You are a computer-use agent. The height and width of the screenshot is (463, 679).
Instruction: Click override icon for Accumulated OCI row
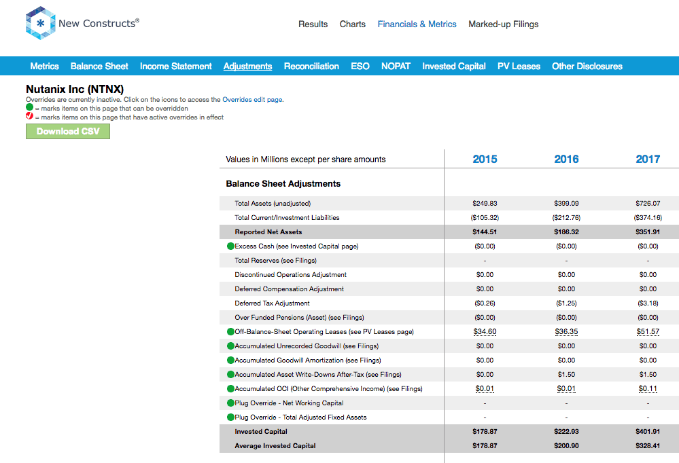231,389
